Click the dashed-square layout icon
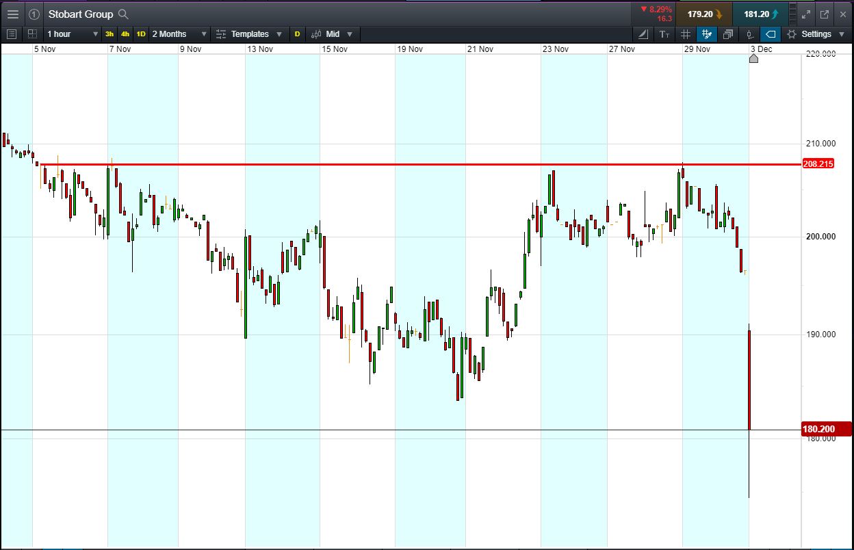 coord(32,34)
